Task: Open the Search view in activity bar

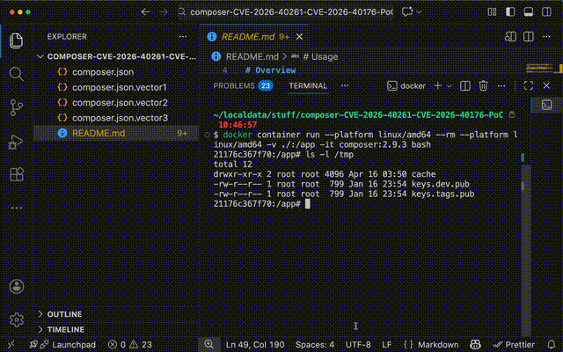Action: 16,74
